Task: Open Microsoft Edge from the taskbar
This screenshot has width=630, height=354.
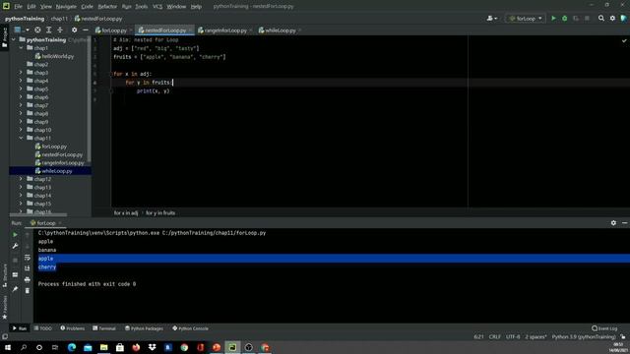Action: 72,347
